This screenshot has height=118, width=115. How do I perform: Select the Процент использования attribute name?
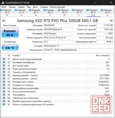point(24,72)
